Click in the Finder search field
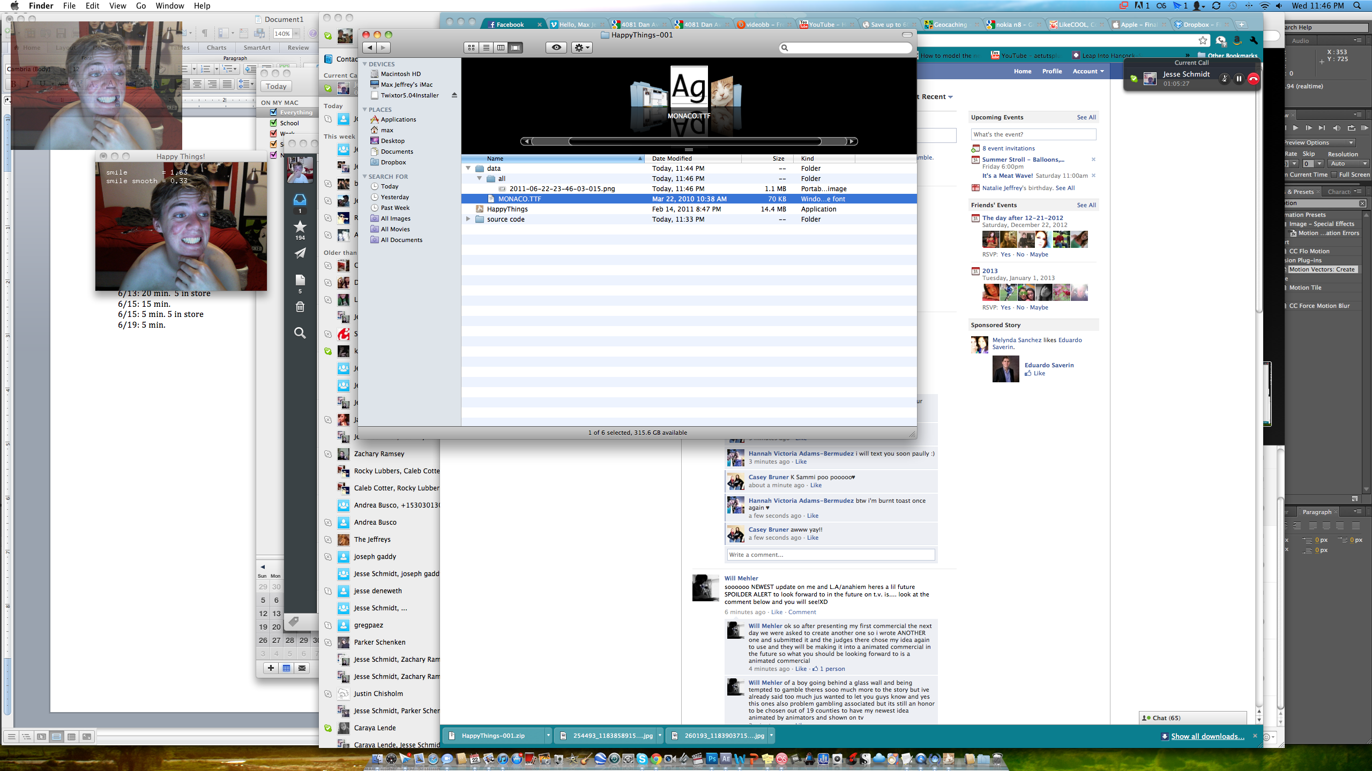This screenshot has width=1372, height=771. [846, 48]
